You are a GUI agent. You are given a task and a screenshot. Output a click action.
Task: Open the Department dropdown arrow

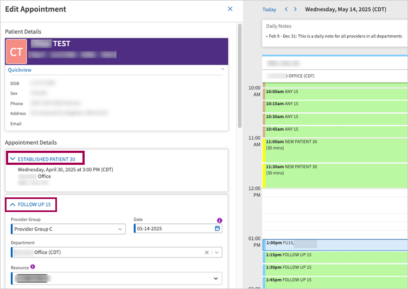pos(217,253)
